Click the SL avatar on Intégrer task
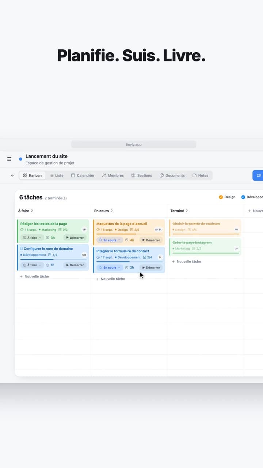 point(160,257)
